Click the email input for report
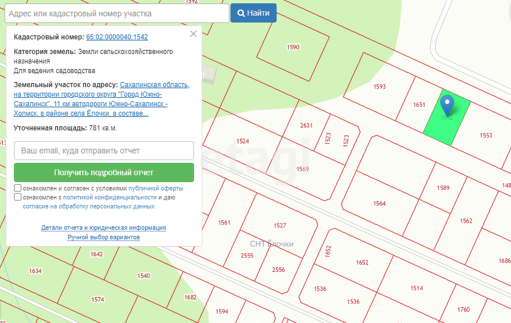The height and width of the screenshot is (323, 511). tap(103, 151)
